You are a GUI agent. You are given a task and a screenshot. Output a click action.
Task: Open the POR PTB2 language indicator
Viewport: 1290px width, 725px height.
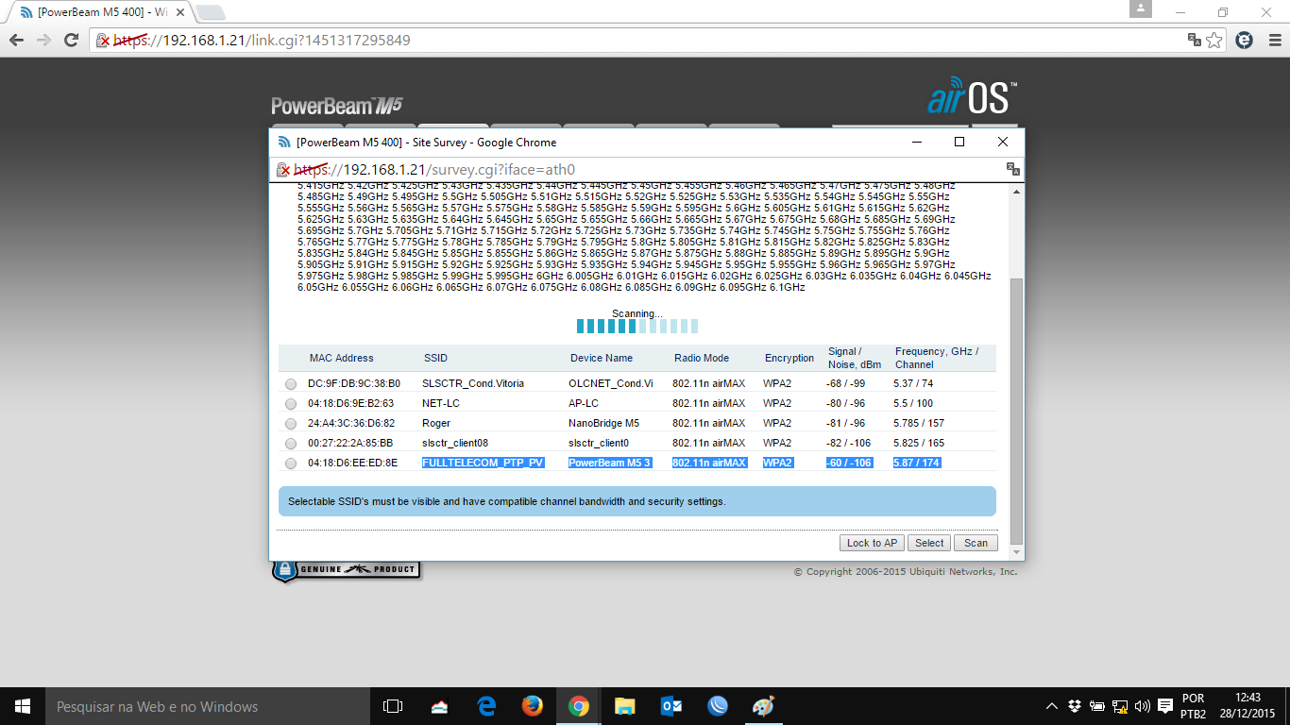[x=1194, y=706]
